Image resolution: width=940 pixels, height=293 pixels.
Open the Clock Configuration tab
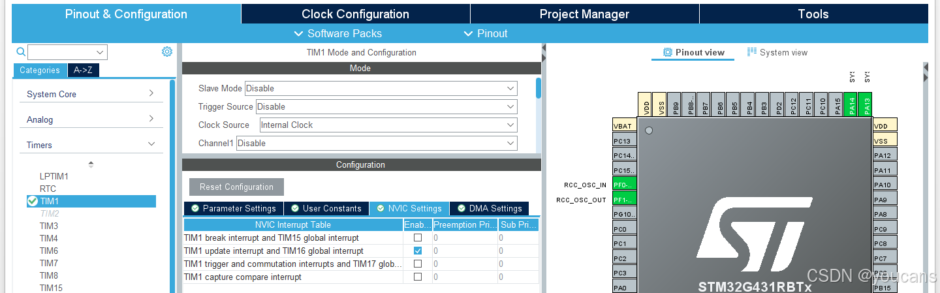click(355, 14)
